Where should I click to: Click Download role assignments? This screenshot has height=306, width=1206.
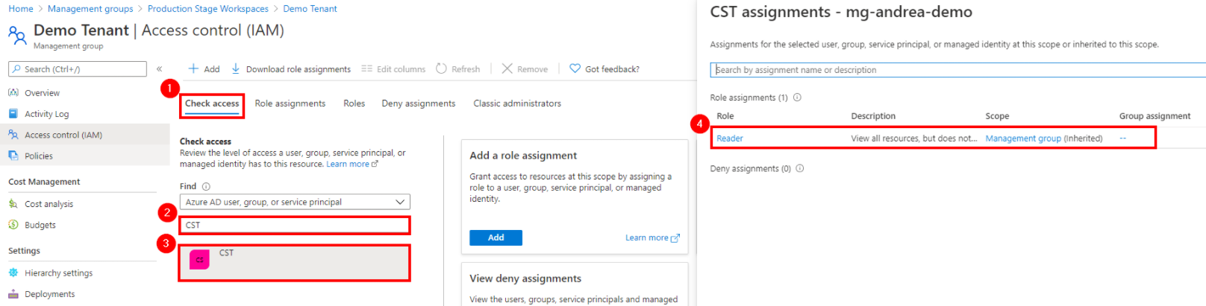click(x=291, y=69)
